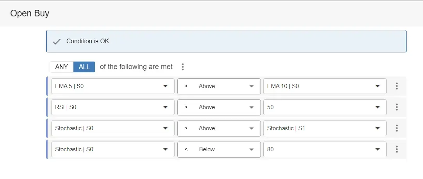
Task: Open the value 80 dropdown
Action: pos(325,149)
